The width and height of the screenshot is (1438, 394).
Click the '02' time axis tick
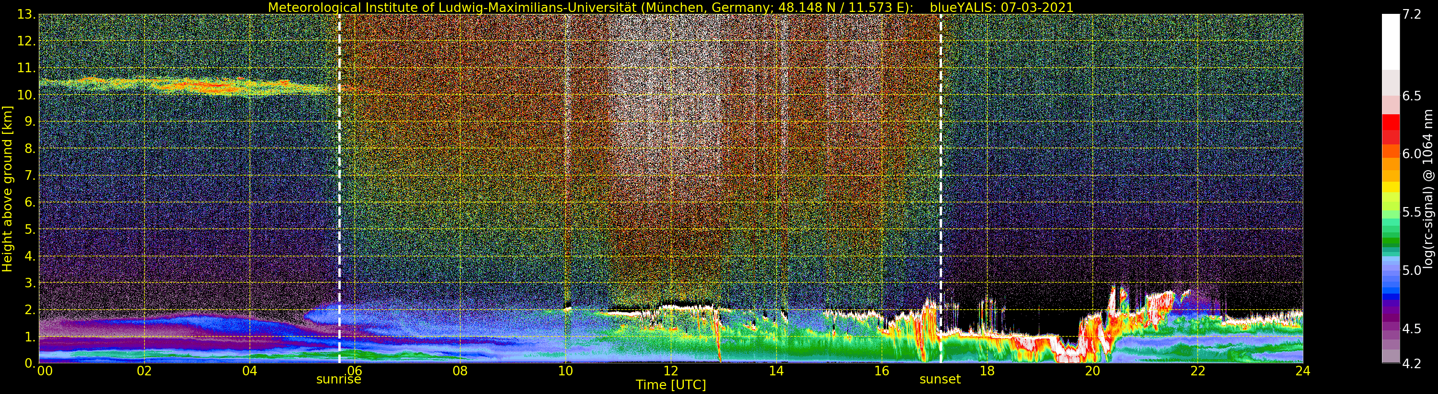(144, 371)
